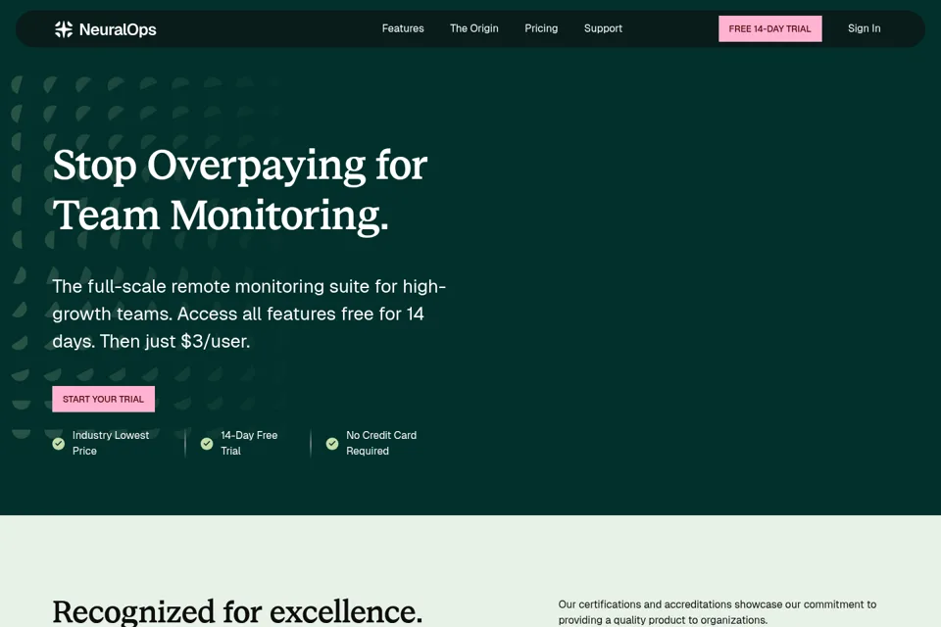Click checkmark icon beside Industry Lowest Price
941x627 pixels.
(x=58, y=444)
